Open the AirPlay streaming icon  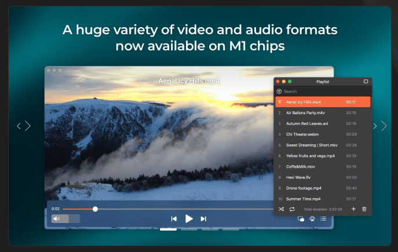point(312,218)
